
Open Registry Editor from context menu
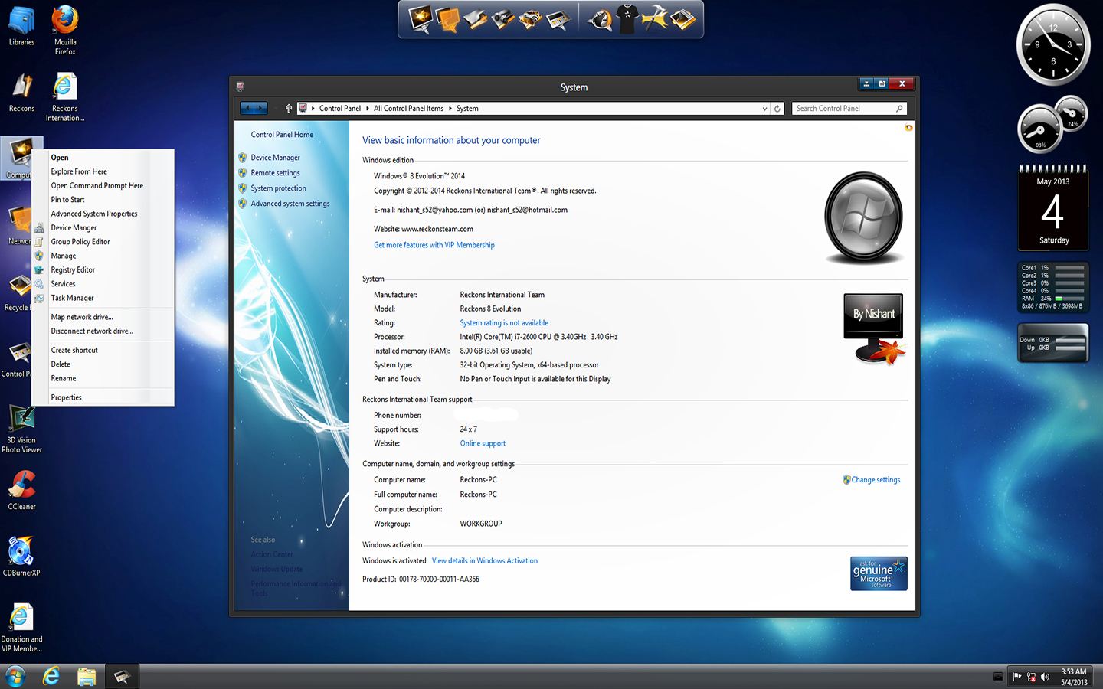point(103,270)
